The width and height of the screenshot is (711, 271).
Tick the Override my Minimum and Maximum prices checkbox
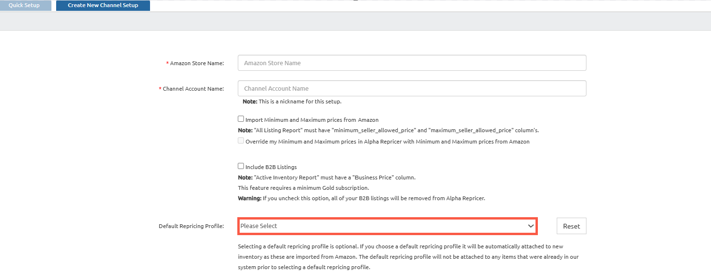point(241,141)
